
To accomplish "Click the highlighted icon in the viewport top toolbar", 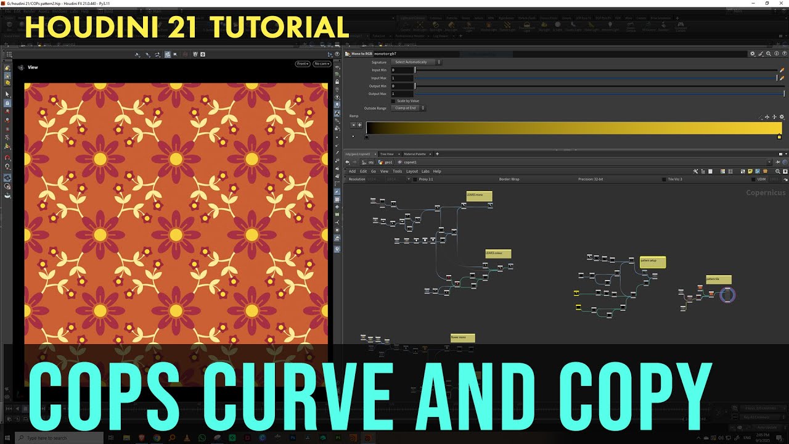I will [167, 54].
